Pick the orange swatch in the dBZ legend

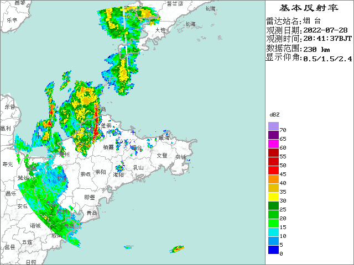coord(273,179)
